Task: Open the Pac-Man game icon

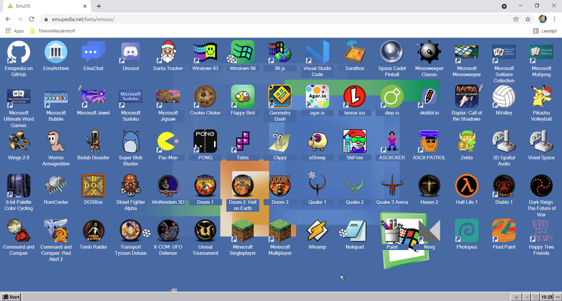Action: click(168, 142)
